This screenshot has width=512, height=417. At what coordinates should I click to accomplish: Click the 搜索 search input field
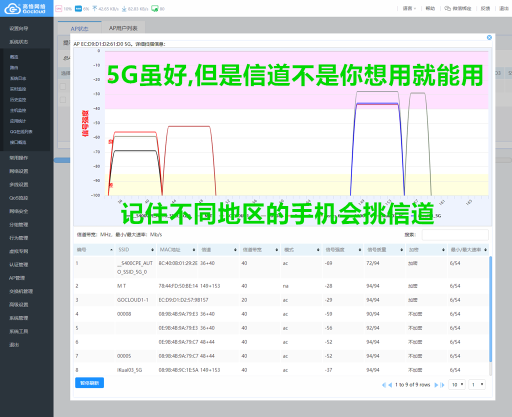point(455,234)
